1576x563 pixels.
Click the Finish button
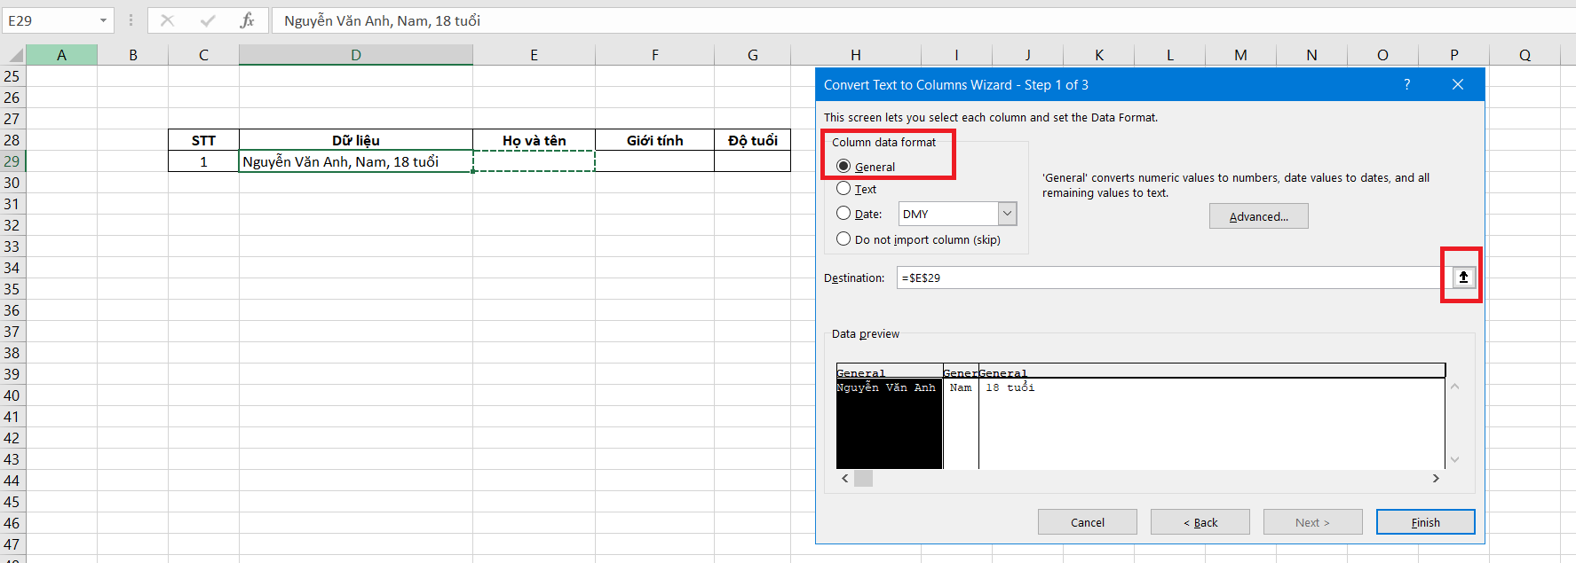[1425, 522]
